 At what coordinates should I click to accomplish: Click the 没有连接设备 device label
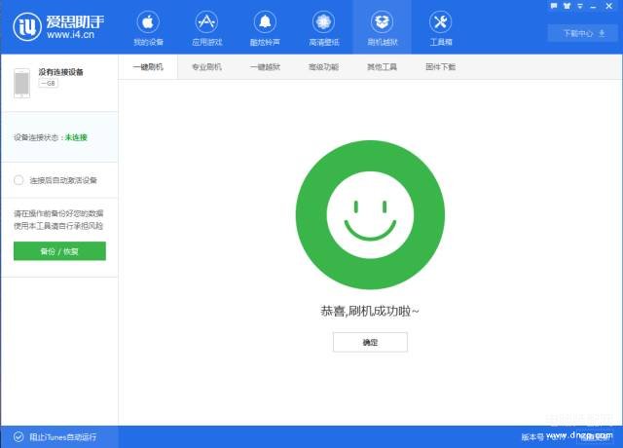point(60,72)
